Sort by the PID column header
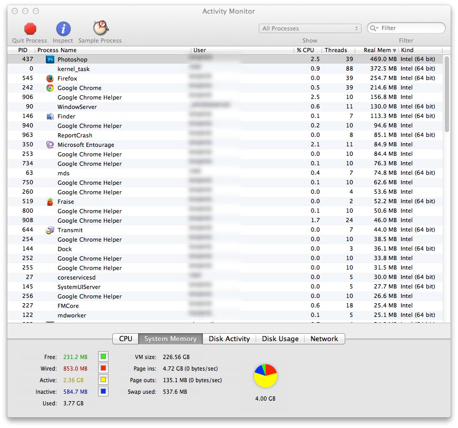458x428 pixels. click(x=22, y=50)
